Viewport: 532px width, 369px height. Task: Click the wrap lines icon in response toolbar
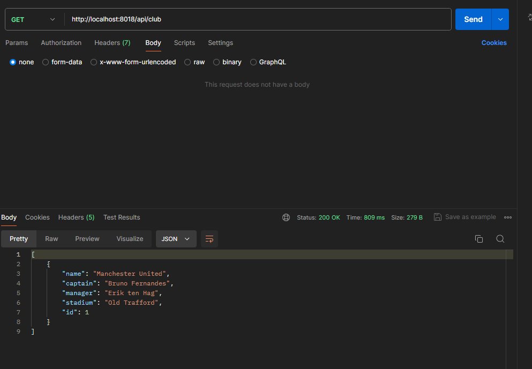pos(209,239)
